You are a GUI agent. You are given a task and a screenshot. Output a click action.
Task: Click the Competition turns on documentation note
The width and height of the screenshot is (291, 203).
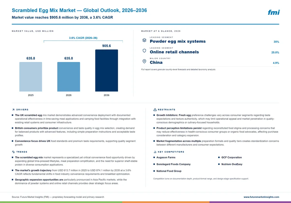pos(201,179)
